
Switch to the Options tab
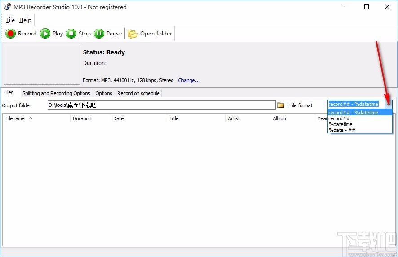click(x=104, y=93)
